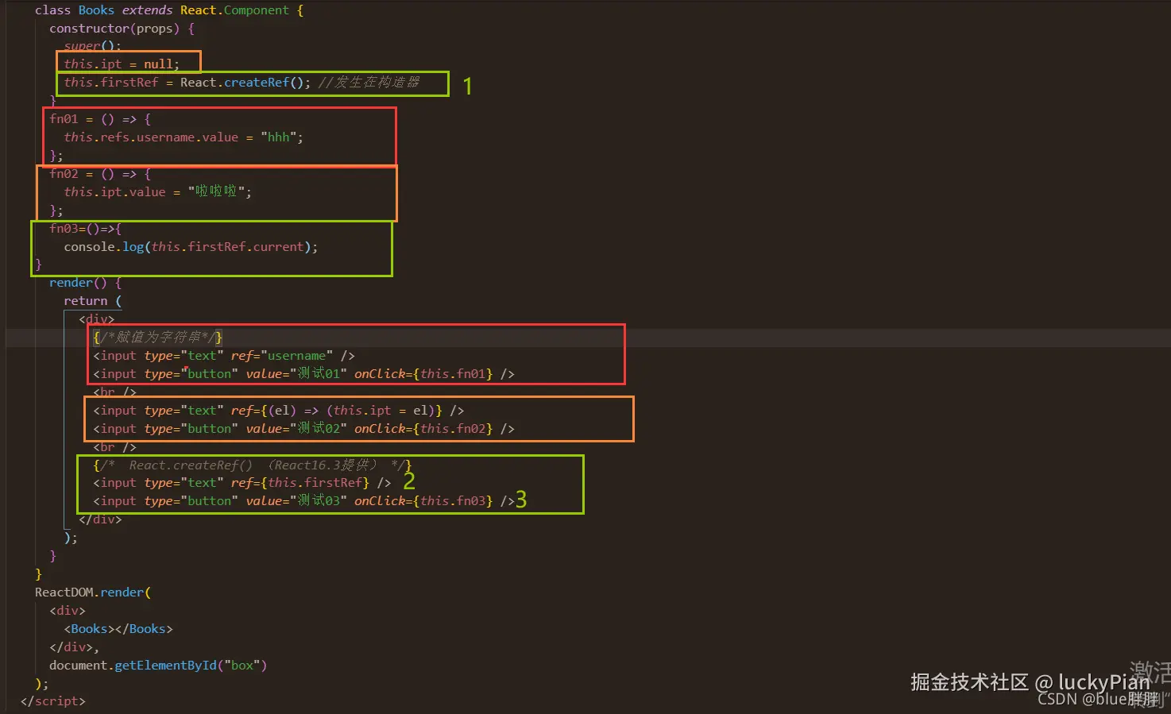Viewport: 1171px width, 714px height.
Task: Click the "this.ipt = null;" statement
Action: pyautogui.click(x=122, y=64)
